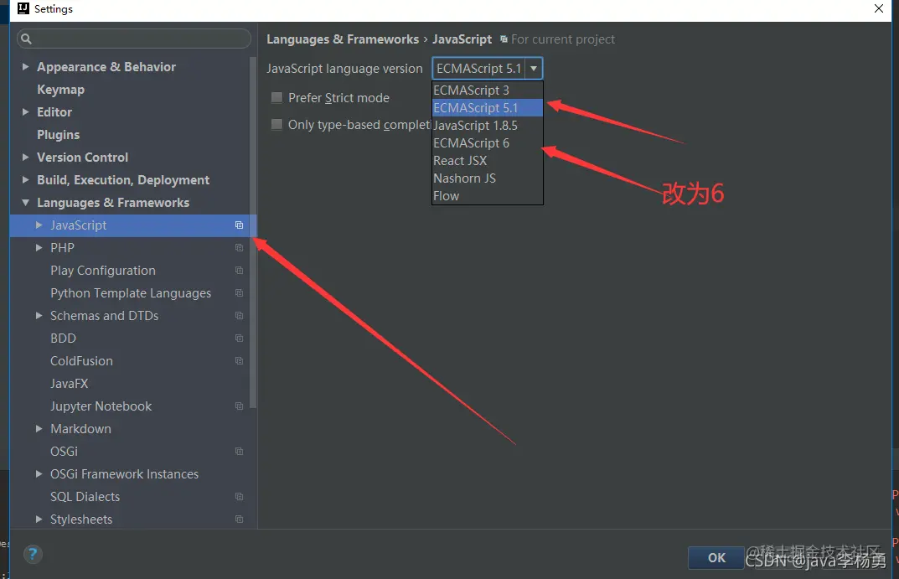
Task: Select Python Template Languages item
Action: pyautogui.click(x=131, y=293)
